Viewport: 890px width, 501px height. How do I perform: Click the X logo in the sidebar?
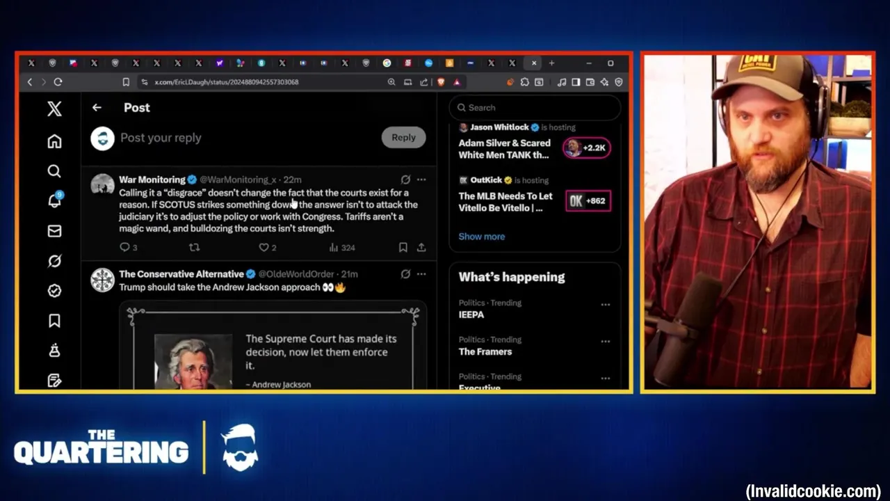tap(54, 109)
